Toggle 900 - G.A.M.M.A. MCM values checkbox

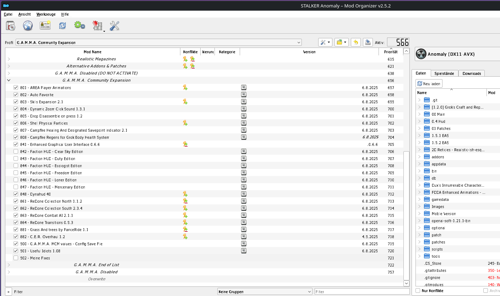click(16, 243)
